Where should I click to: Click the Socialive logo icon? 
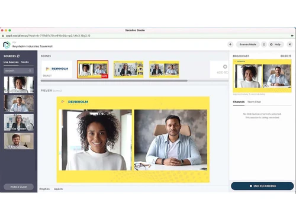click(x=7, y=45)
